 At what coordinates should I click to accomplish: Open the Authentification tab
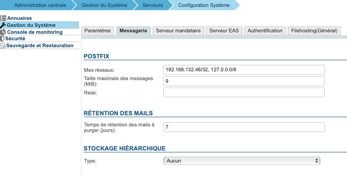pos(265,31)
